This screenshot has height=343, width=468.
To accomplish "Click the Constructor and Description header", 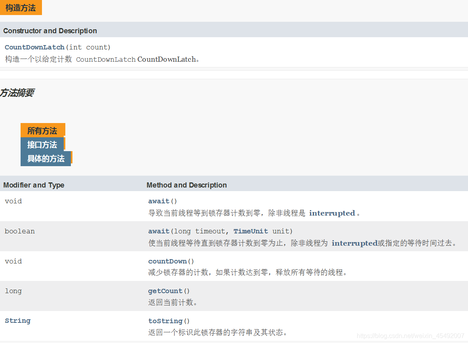I will 50,31.
